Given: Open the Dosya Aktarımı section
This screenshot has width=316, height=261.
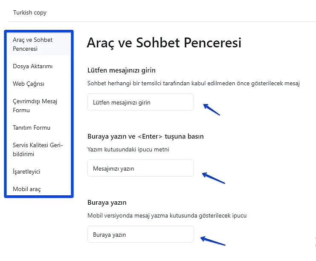Looking at the screenshot, I should [x=33, y=66].
